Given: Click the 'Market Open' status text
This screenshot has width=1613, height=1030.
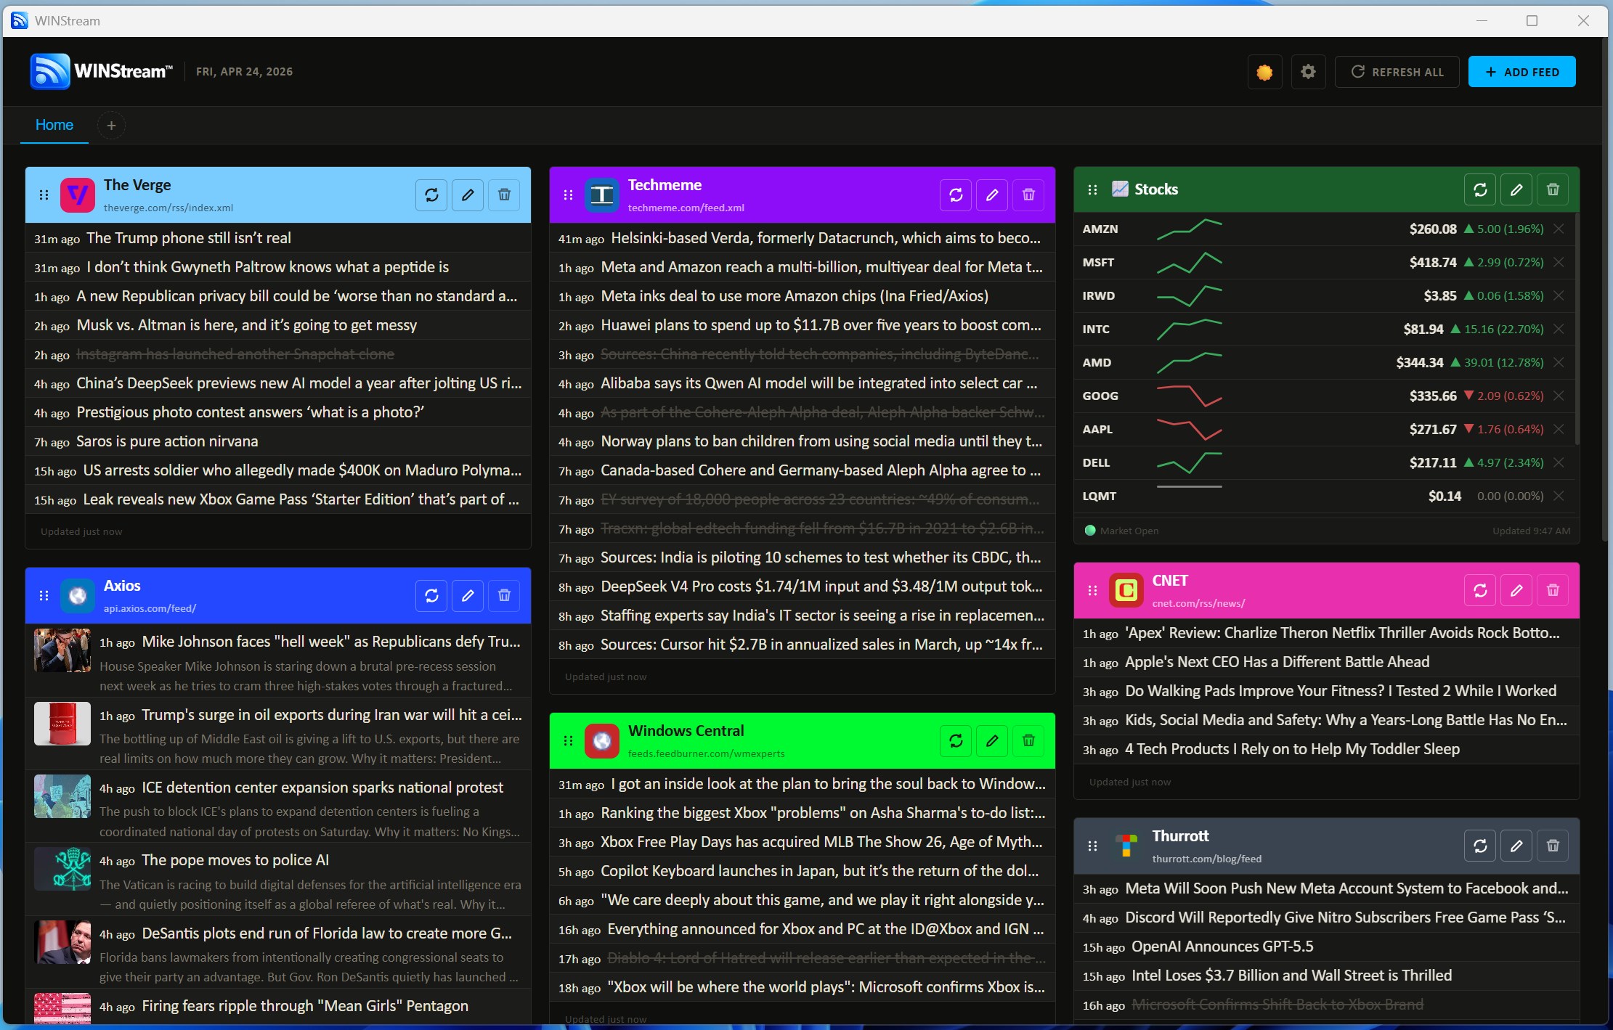Looking at the screenshot, I should pyautogui.click(x=1129, y=531).
